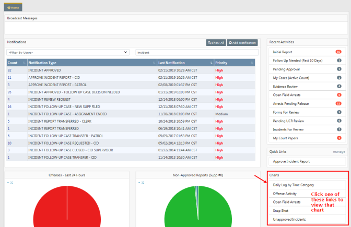Open count 95 for follow up case decision
Image resolution: width=351 pixels, height=227 pixels.
click(x=9, y=91)
